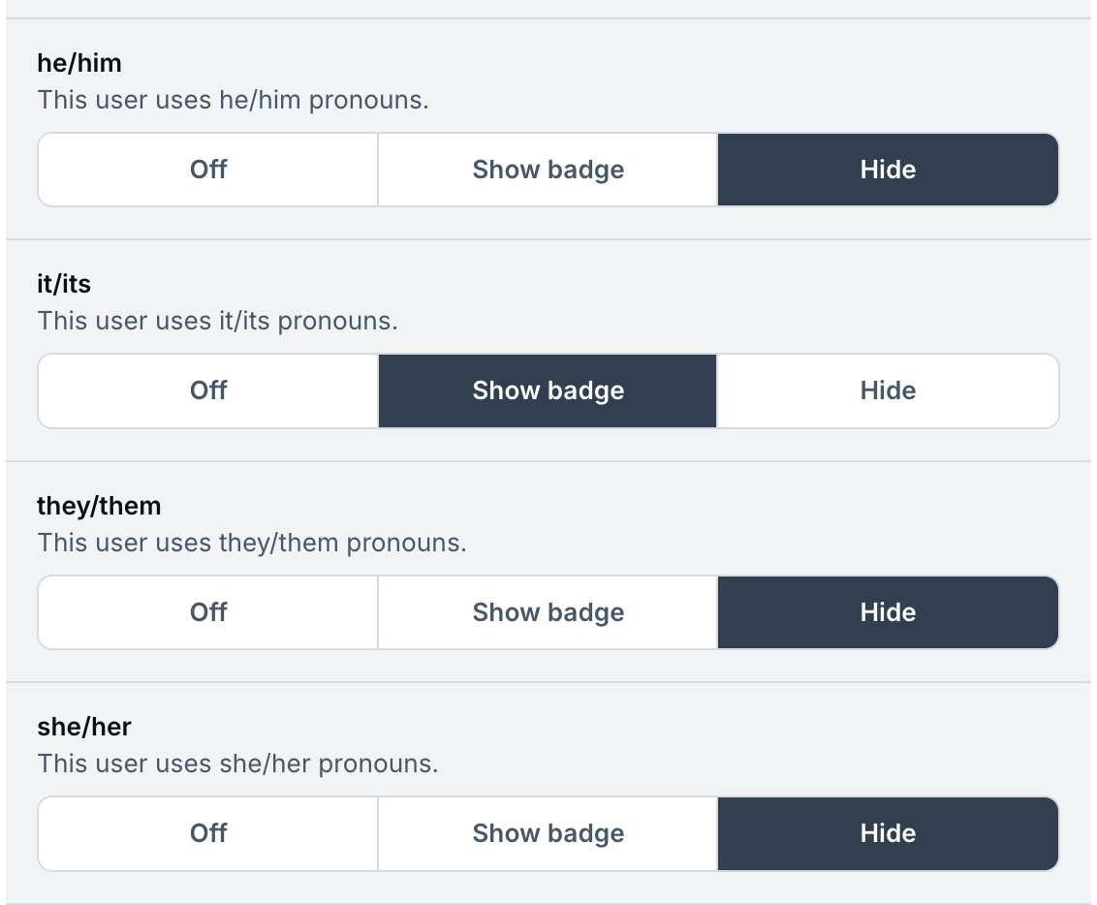Choose Hide for he/him pronouns
This screenshot has height=905, width=1097.
tap(888, 170)
